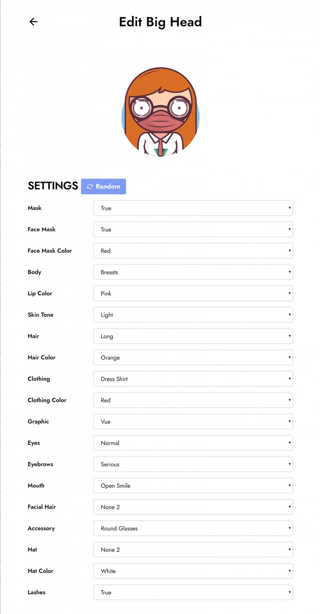Go back using the arrow icon
The image size is (320, 614).
(33, 22)
